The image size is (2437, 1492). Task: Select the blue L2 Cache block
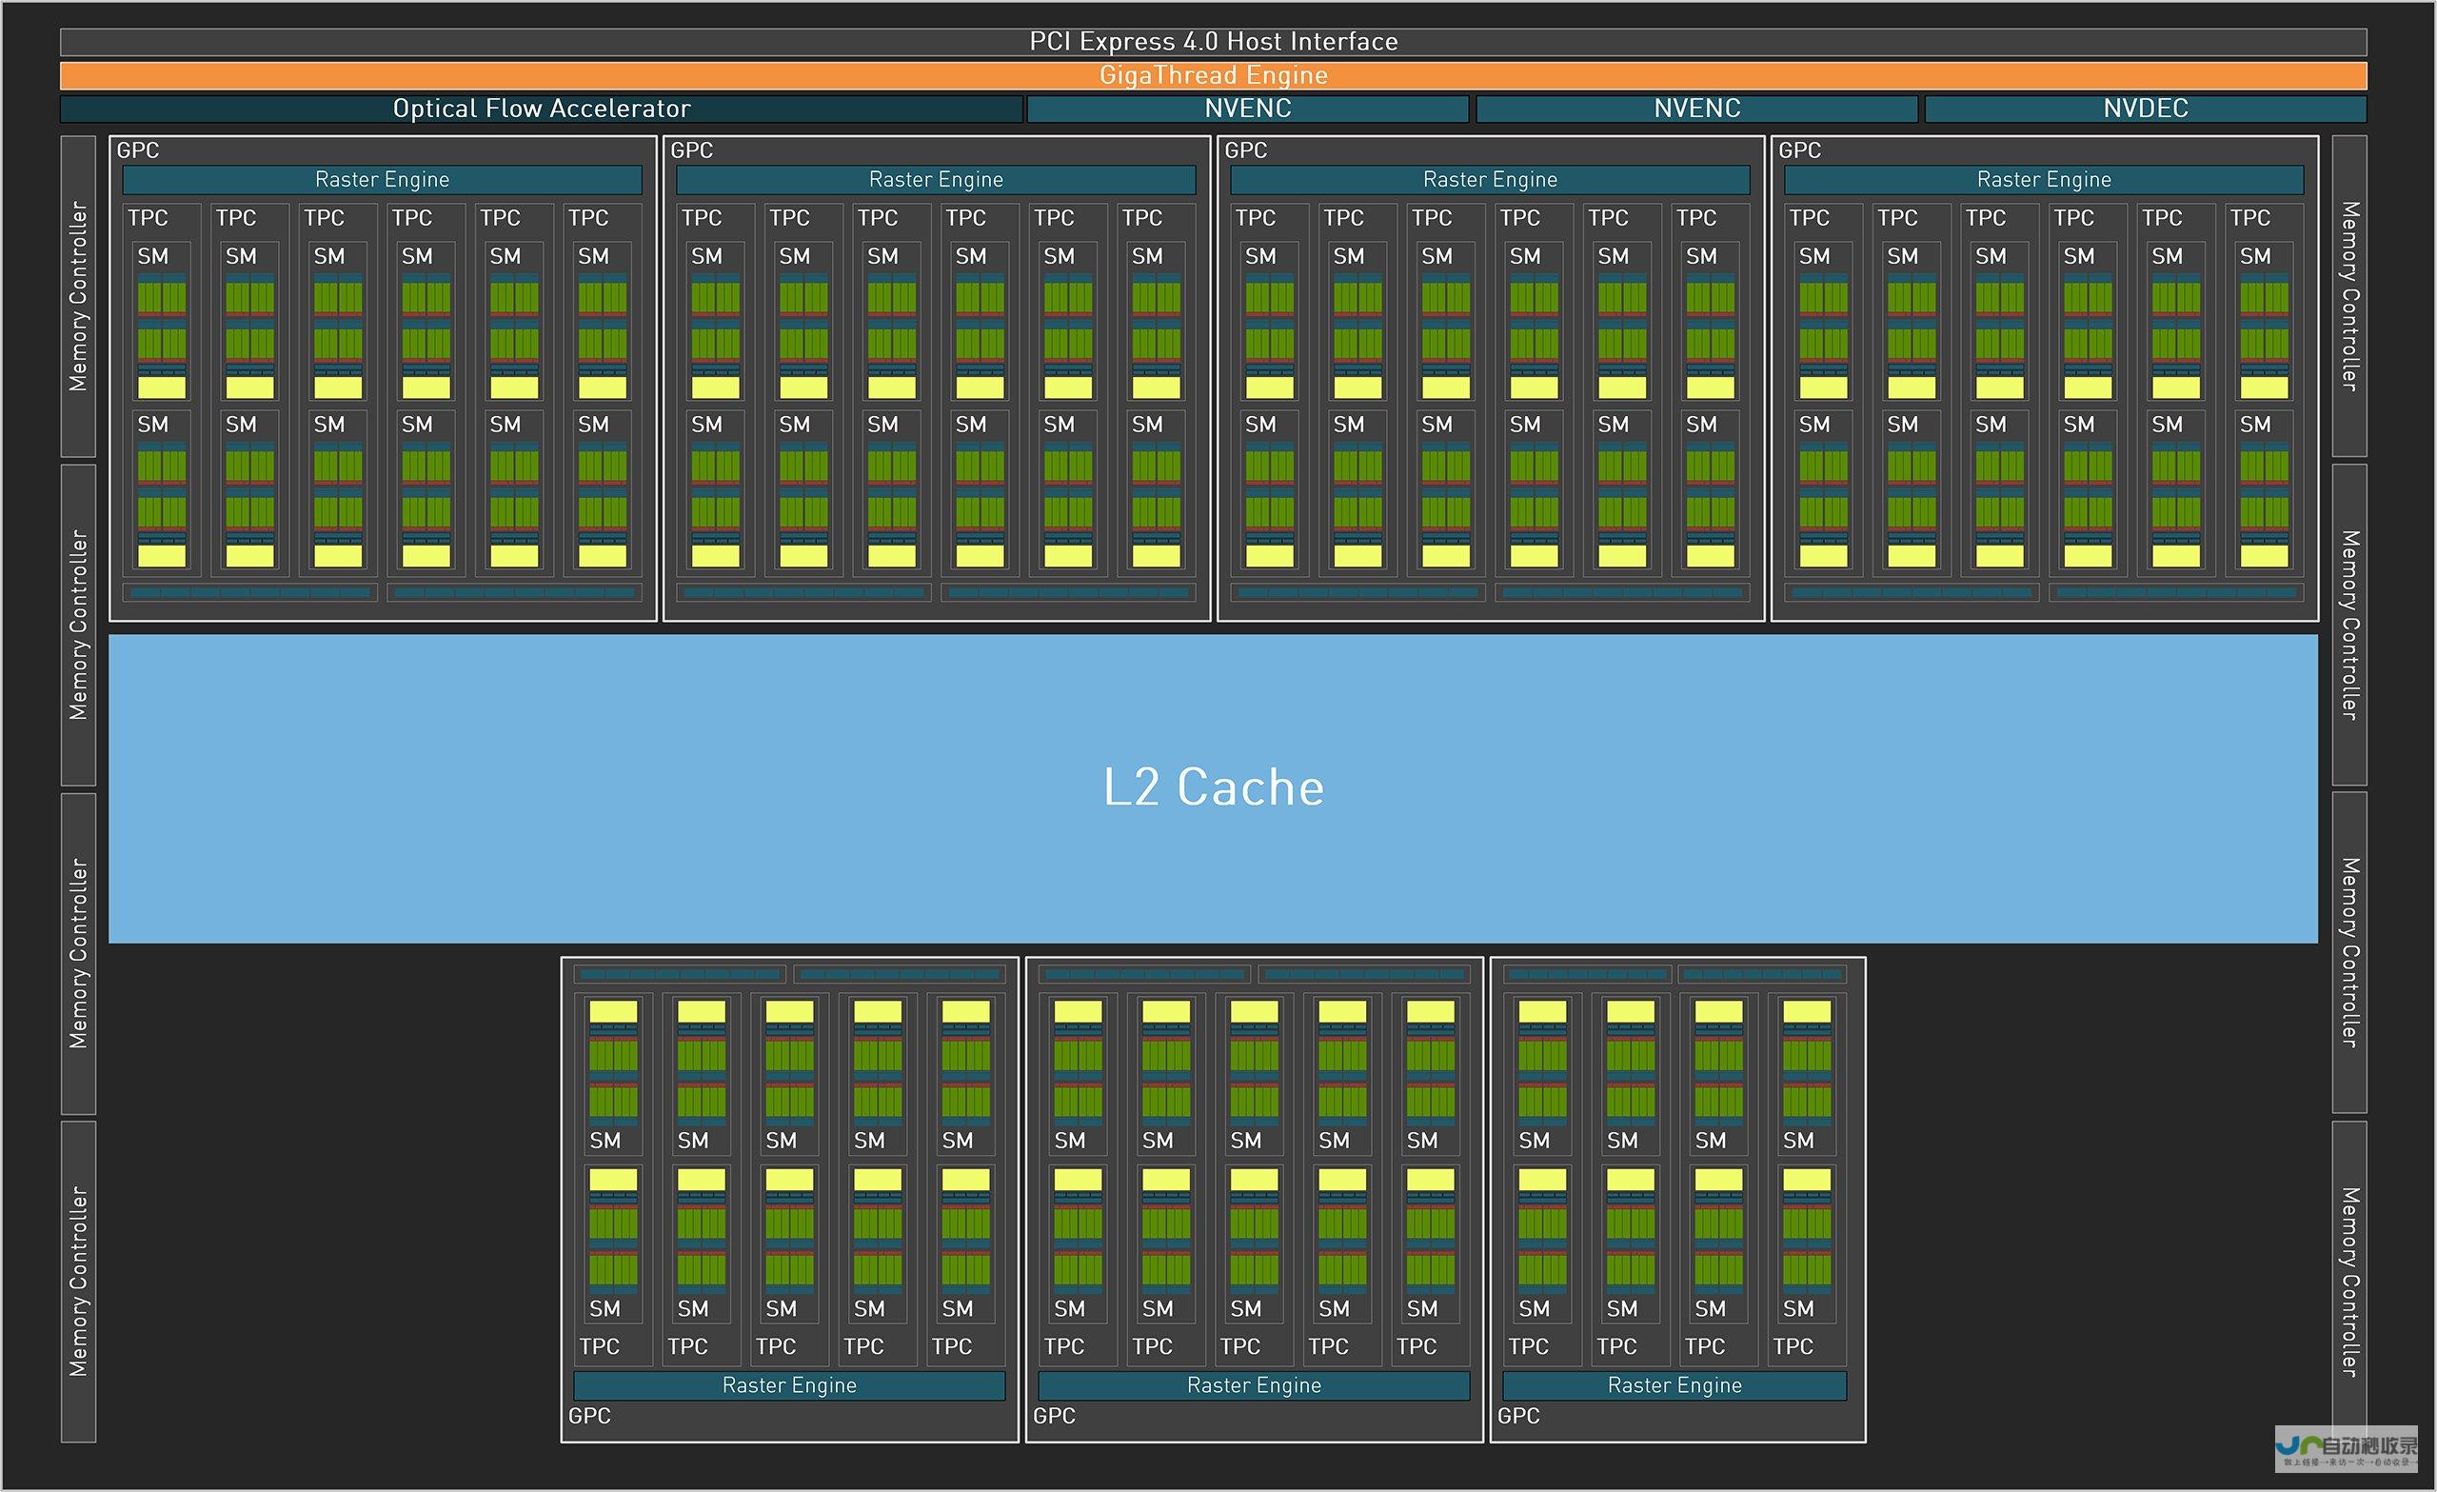1214,788
